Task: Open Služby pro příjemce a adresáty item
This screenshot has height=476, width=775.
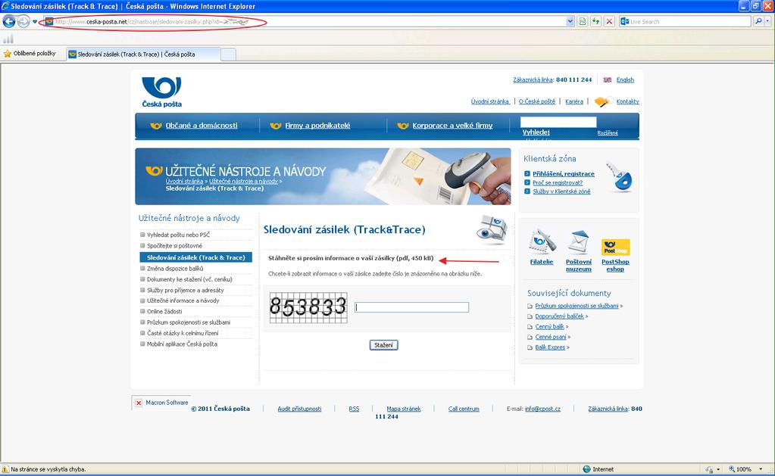Action: 186,291
